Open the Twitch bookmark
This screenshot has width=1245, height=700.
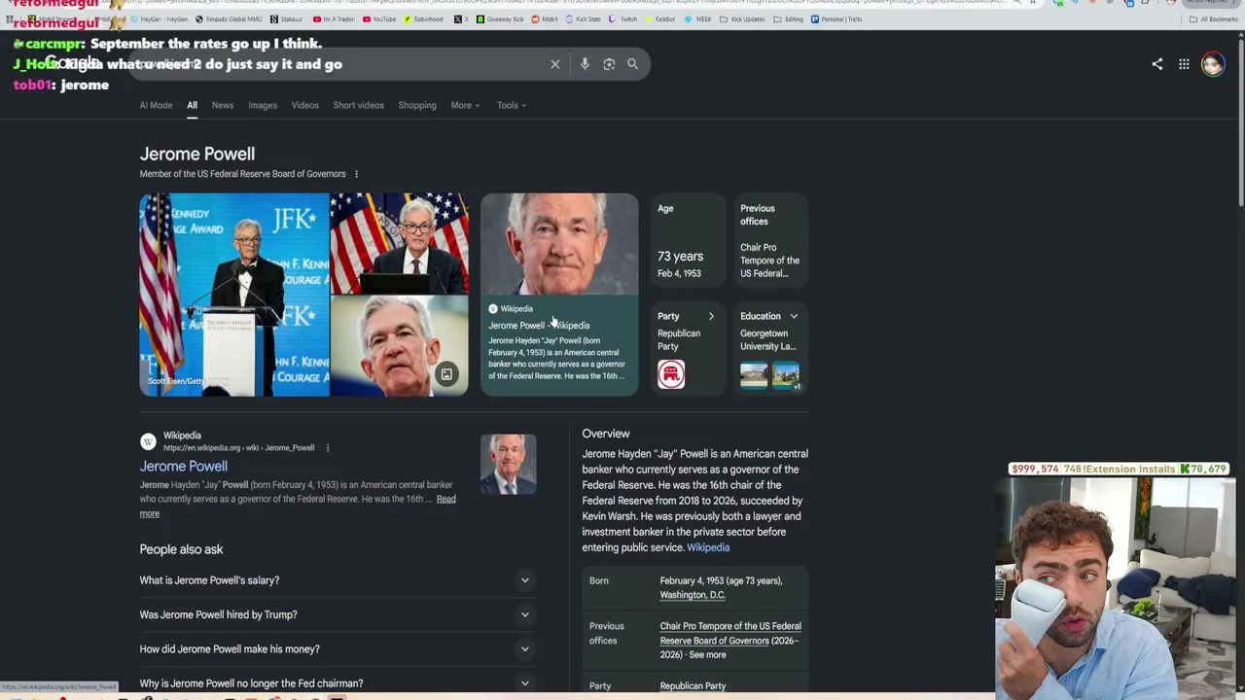coord(624,19)
